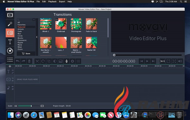
Task: Open the Export menu
Action: pyautogui.click(x=62, y=2)
